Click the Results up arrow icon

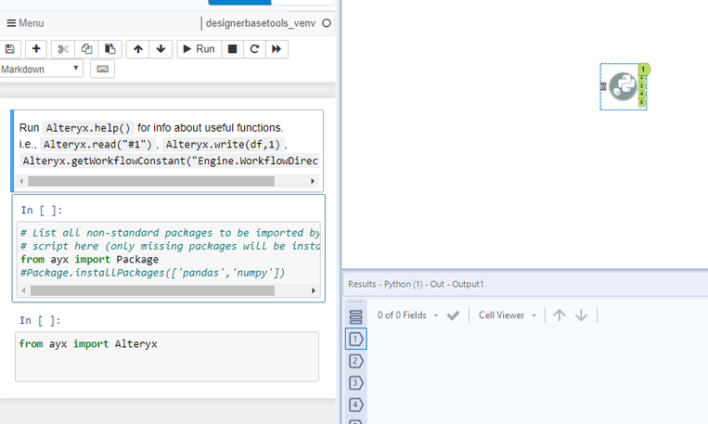tap(559, 315)
